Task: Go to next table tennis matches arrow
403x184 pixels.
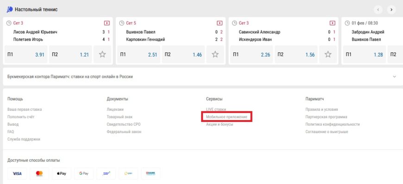Action: tap(391, 10)
